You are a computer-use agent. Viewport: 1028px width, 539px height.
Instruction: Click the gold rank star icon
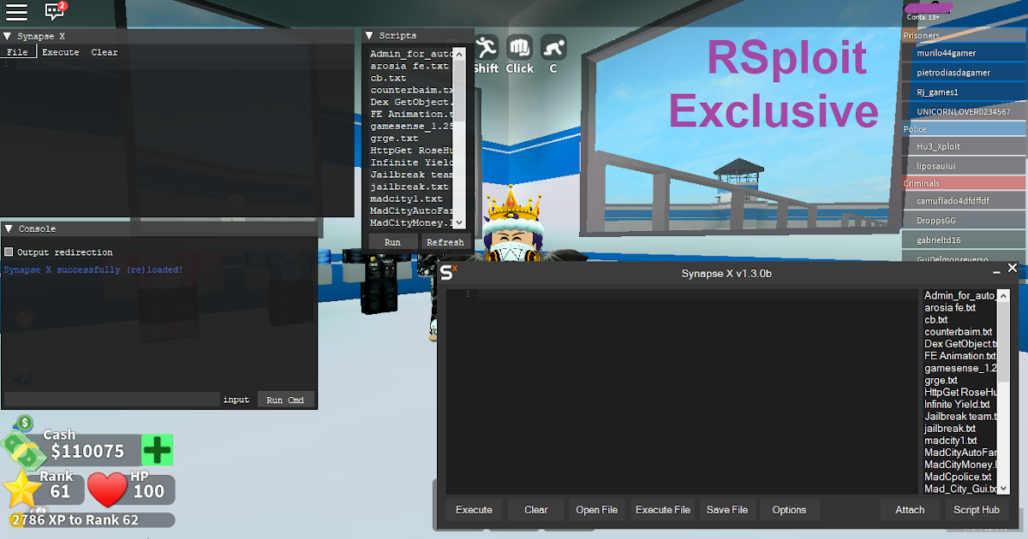[21, 489]
